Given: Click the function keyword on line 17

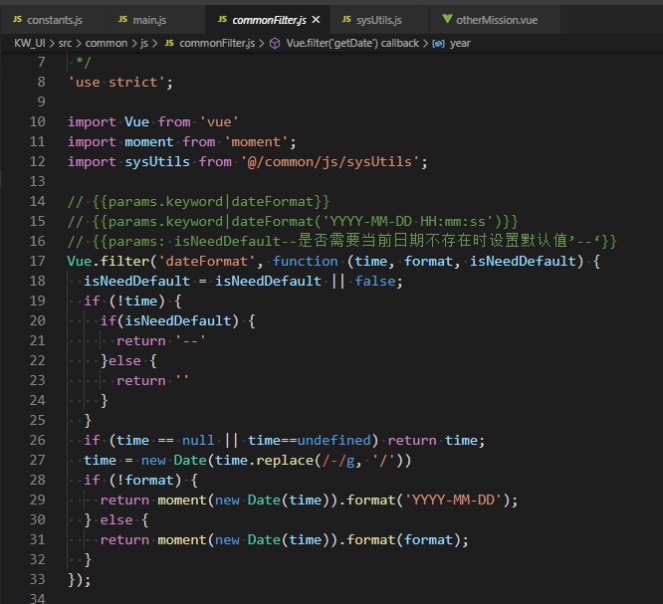Looking at the screenshot, I should point(306,261).
